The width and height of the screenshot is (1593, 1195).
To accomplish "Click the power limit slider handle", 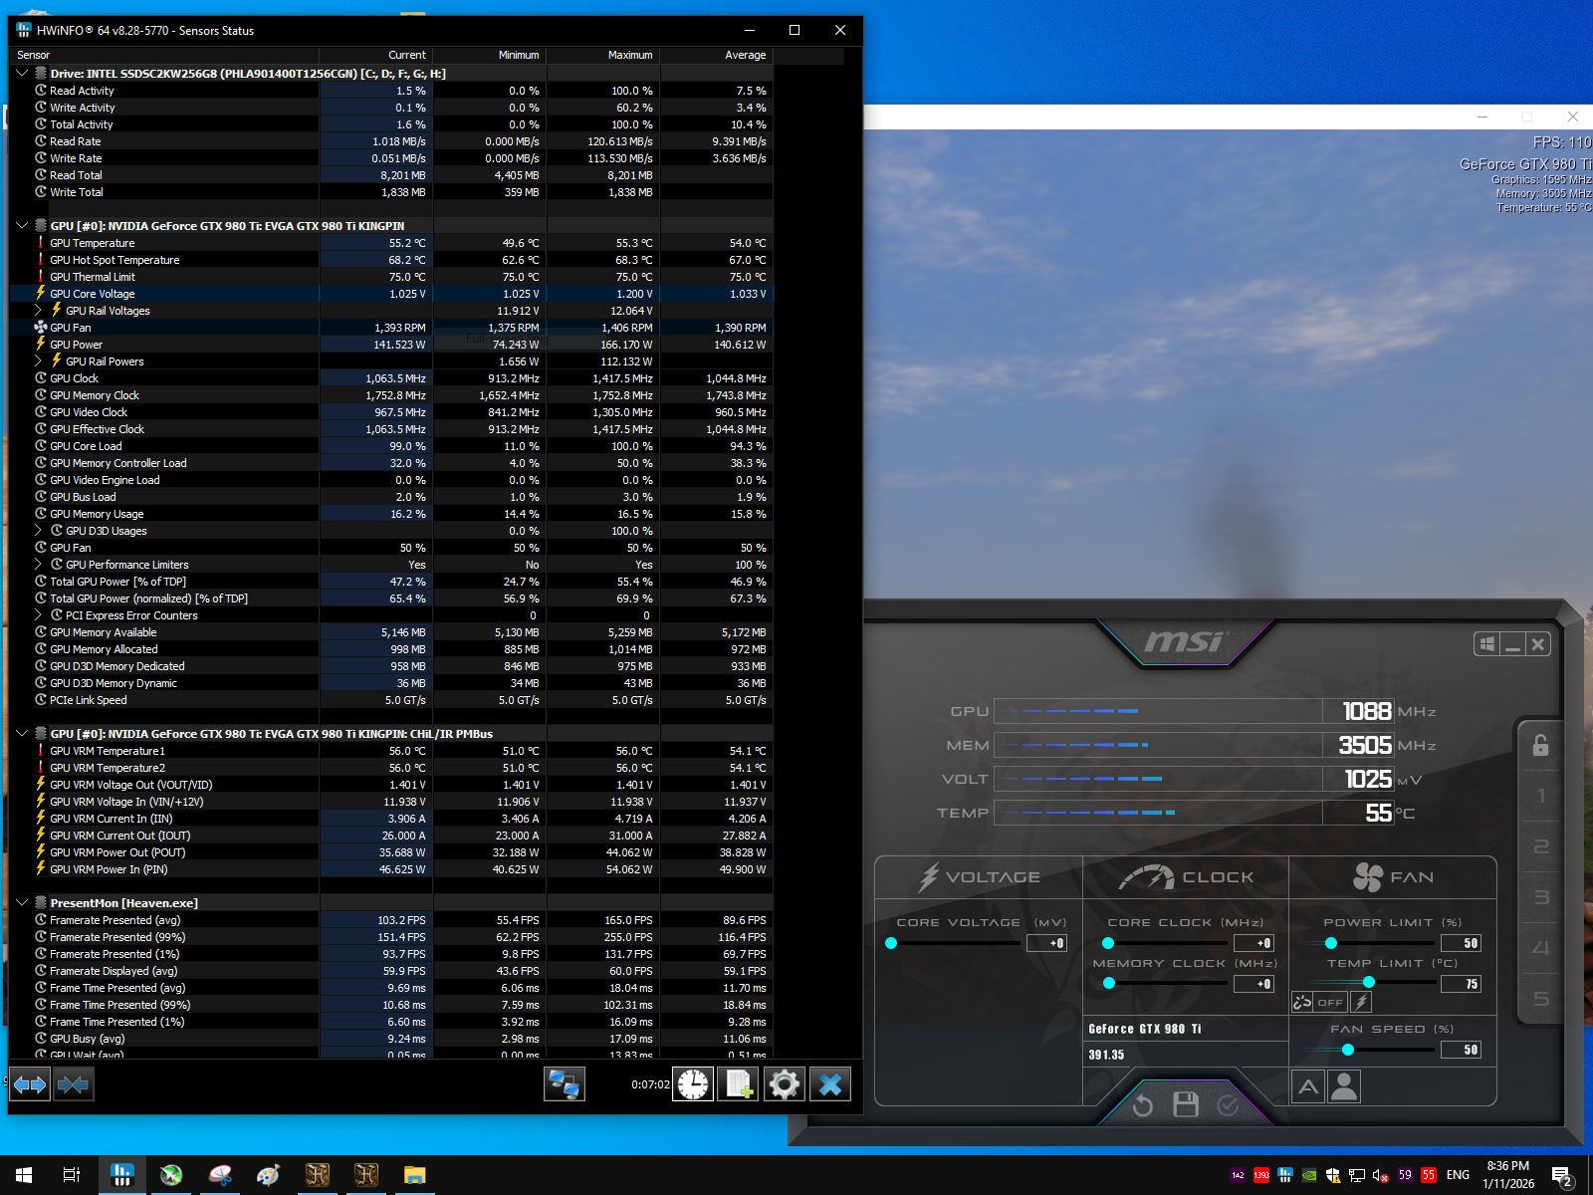I will click(1331, 943).
